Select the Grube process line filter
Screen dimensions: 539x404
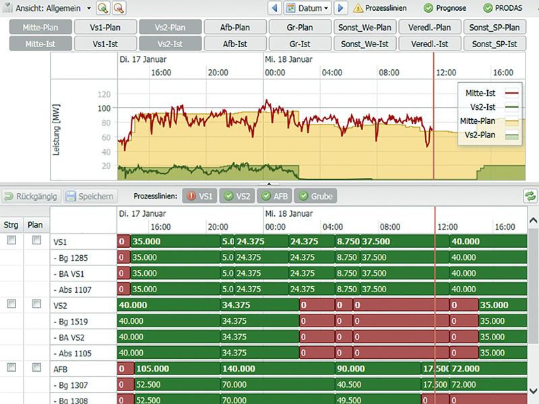(x=315, y=197)
